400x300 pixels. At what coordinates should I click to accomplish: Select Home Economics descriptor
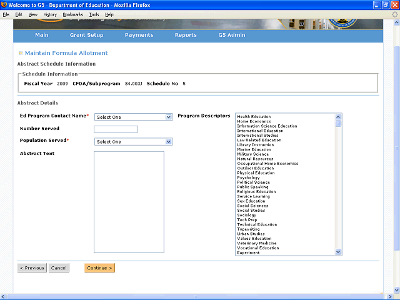[x=254, y=121]
